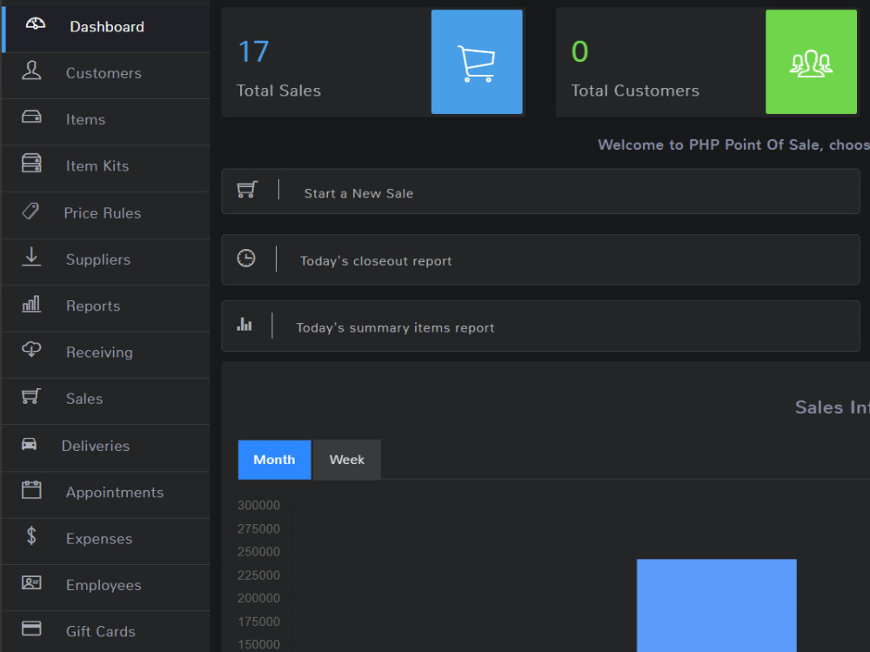Image resolution: width=870 pixels, height=652 pixels.
Task: Click the Total Customers label
Action: tap(635, 91)
